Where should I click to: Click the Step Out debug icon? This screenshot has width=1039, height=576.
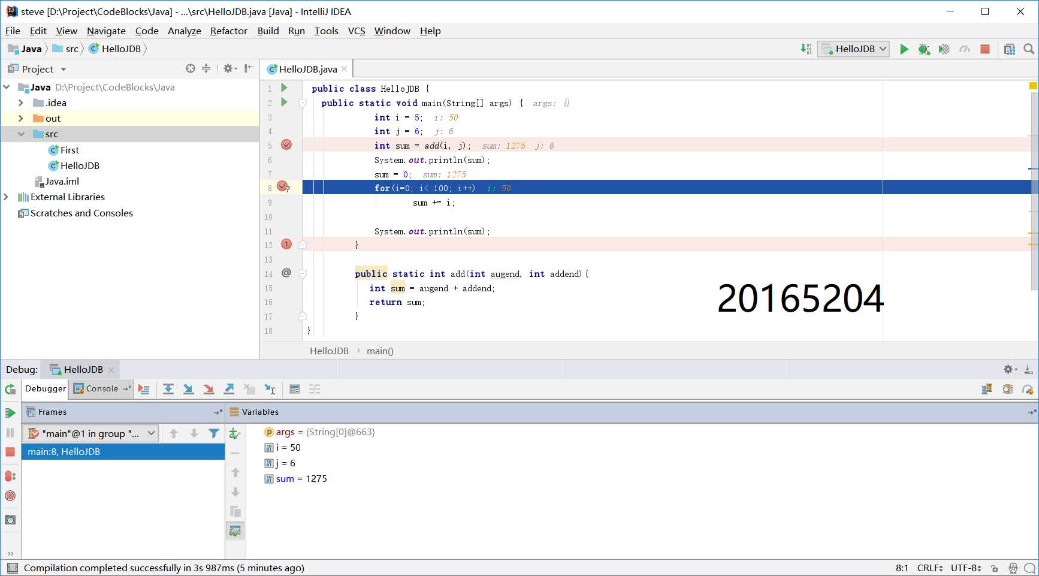point(229,389)
